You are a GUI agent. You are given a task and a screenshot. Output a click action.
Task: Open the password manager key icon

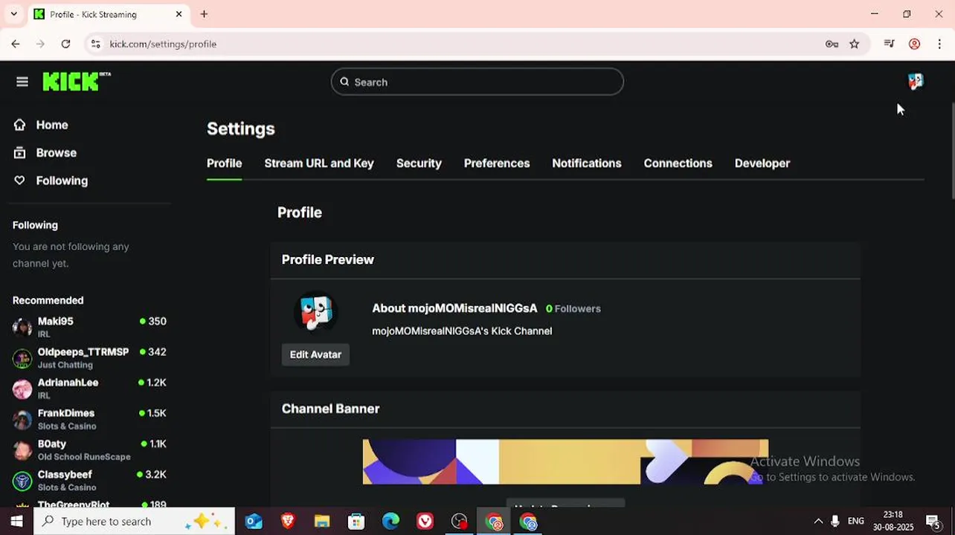[832, 44]
